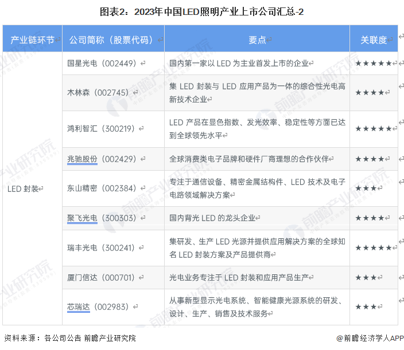Open the underlined '芯瑞达' company name

point(79,306)
